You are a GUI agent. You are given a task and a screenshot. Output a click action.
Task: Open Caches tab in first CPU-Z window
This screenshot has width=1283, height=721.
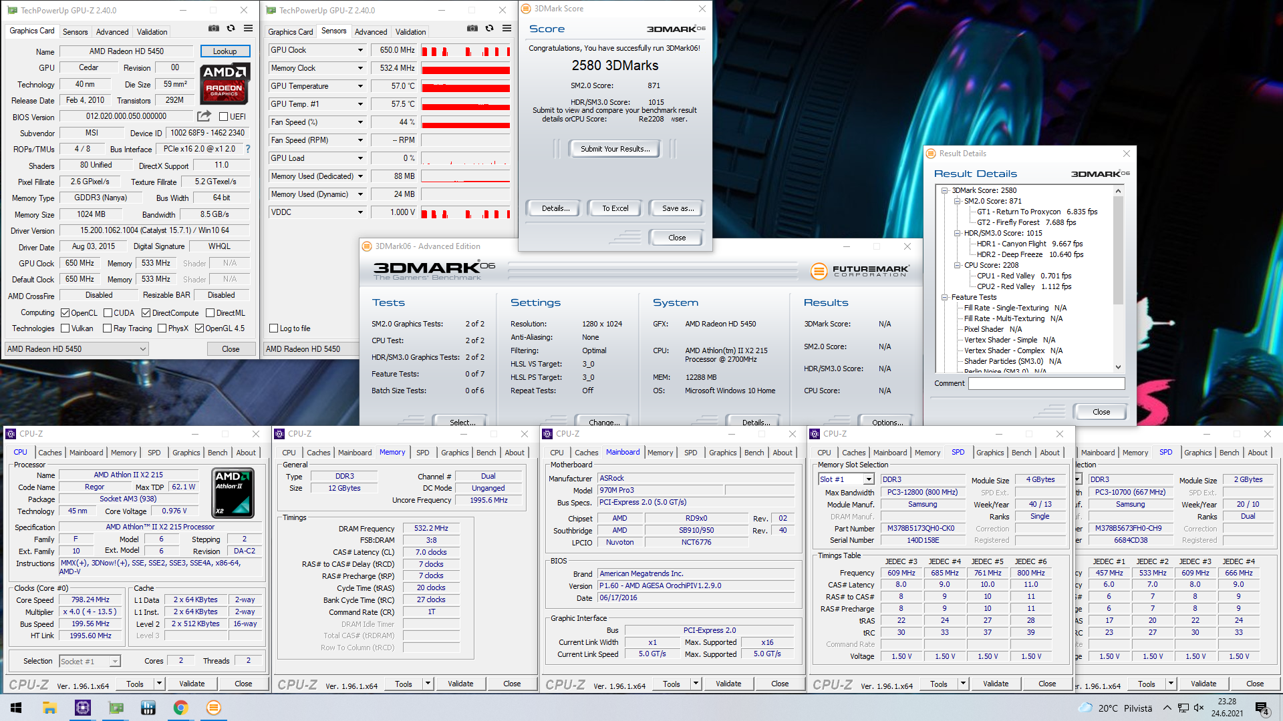click(x=50, y=453)
